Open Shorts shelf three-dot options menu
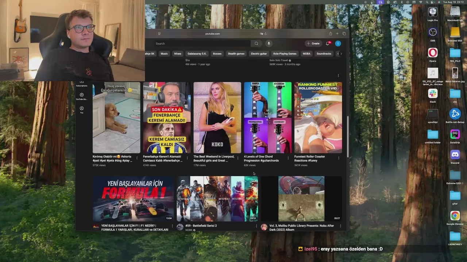Image resolution: width=467 pixels, height=262 pixels. (x=338, y=76)
